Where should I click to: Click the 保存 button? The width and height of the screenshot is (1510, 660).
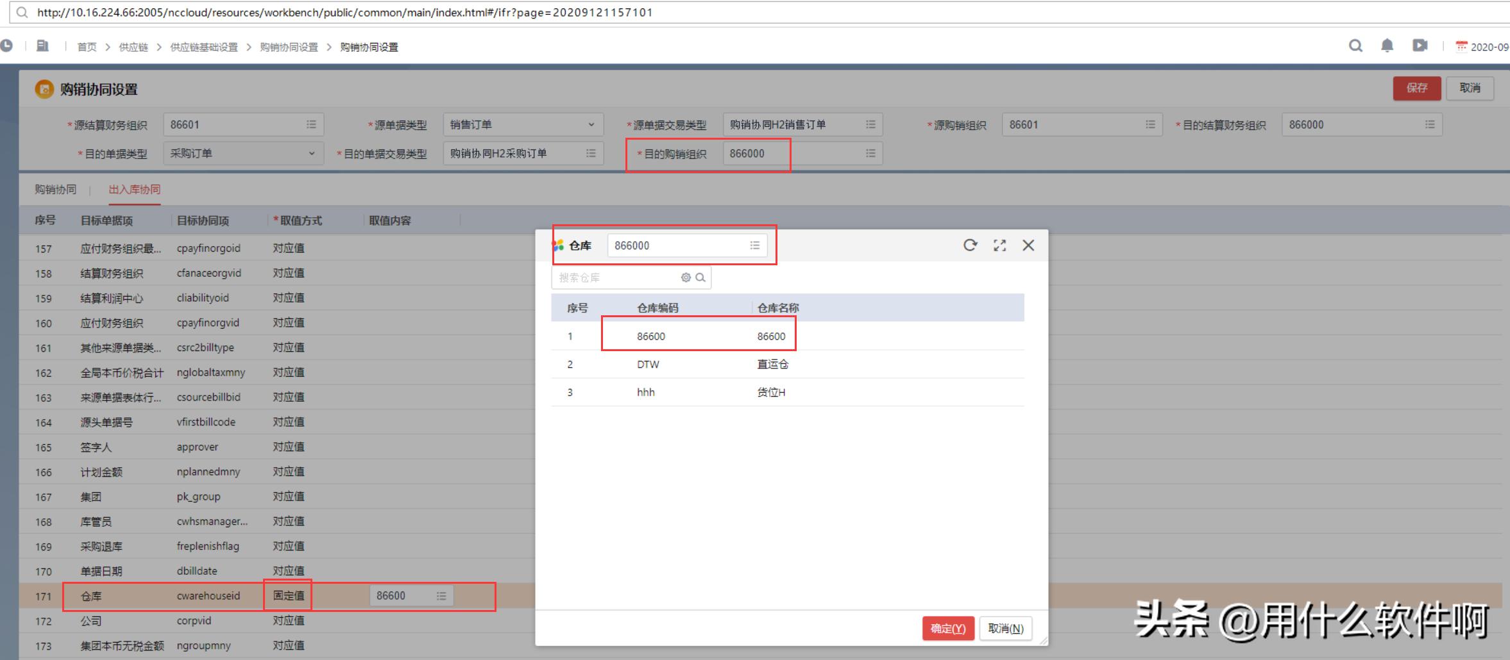point(1417,88)
